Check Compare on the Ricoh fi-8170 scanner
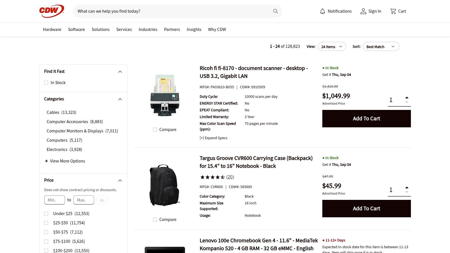The height and width of the screenshot is (253, 450). tap(155, 129)
